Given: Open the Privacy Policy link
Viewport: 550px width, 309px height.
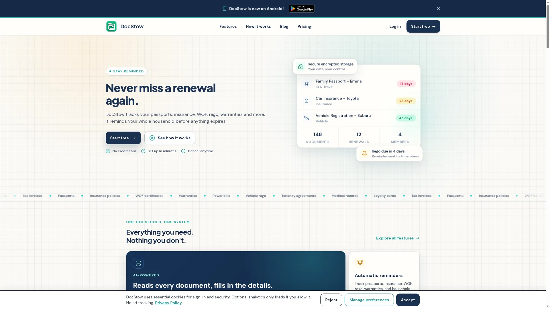Looking at the screenshot, I should pyautogui.click(x=168, y=303).
